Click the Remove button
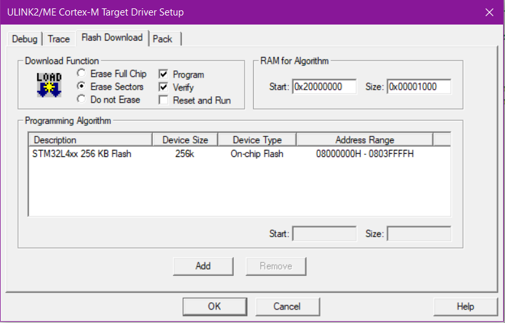The height and width of the screenshot is (323, 505). (276, 266)
